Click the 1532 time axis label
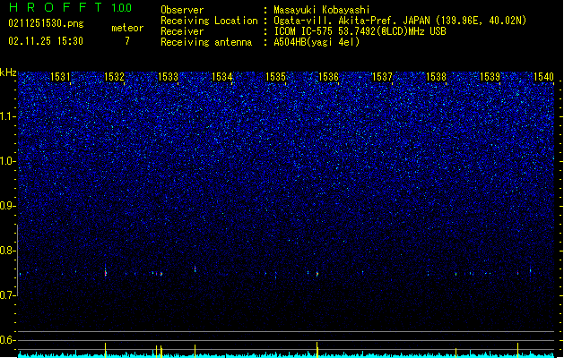This screenshot has width=564, height=358. (114, 76)
